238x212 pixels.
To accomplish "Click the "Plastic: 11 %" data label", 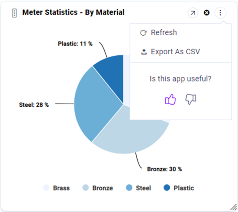I will [75, 44].
